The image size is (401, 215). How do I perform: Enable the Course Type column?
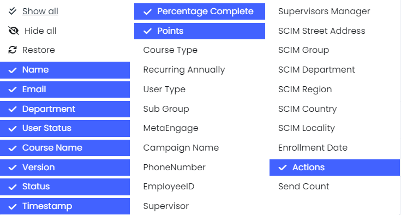pyautogui.click(x=200, y=50)
